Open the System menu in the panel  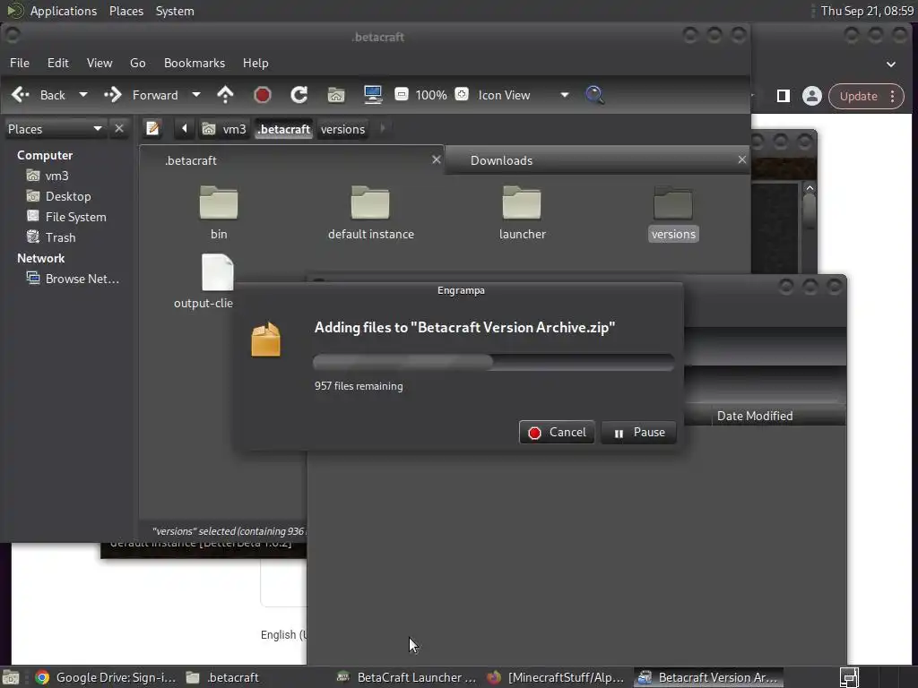[175, 11]
